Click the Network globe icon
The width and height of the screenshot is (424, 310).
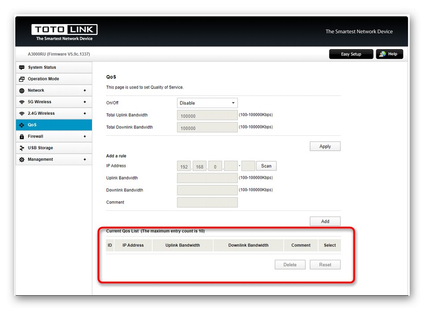point(21,90)
